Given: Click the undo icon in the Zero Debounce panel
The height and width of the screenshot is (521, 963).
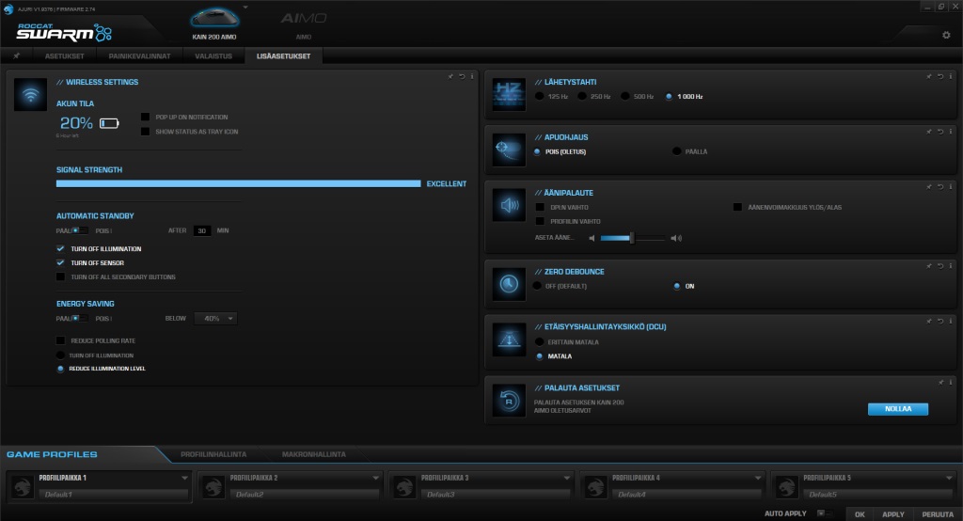Looking at the screenshot, I should (939, 266).
